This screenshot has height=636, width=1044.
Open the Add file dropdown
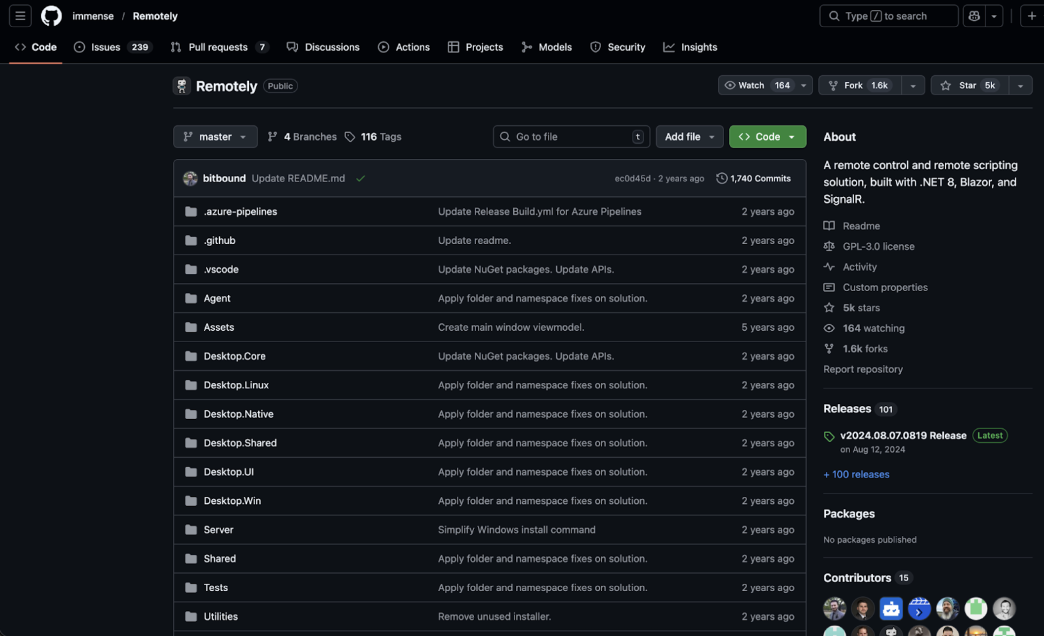(x=689, y=137)
